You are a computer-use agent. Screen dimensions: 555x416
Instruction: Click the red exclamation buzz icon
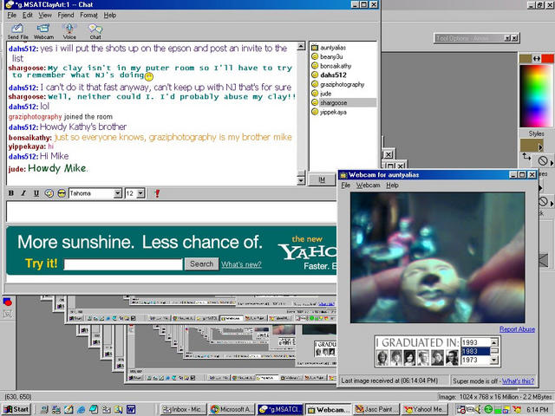pyautogui.click(x=157, y=193)
